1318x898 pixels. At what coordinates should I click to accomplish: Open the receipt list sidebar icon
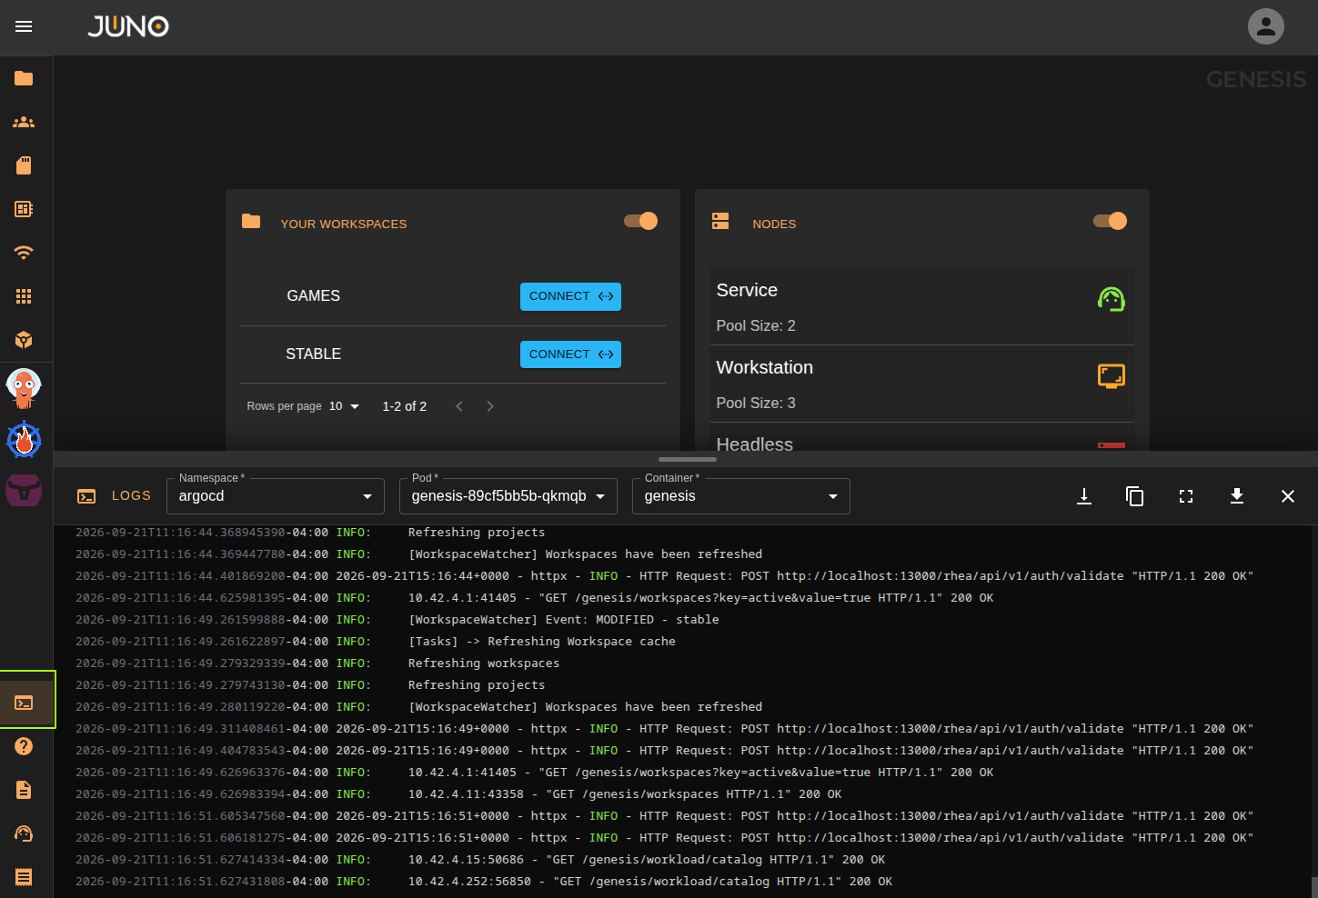[24, 877]
